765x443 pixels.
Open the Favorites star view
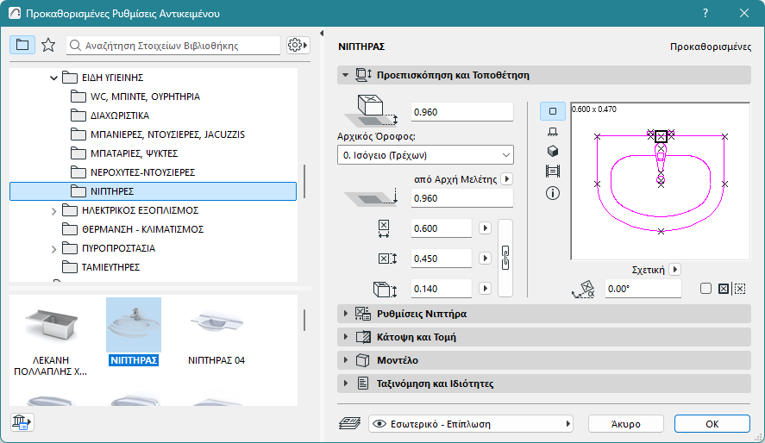pyautogui.click(x=48, y=45)
